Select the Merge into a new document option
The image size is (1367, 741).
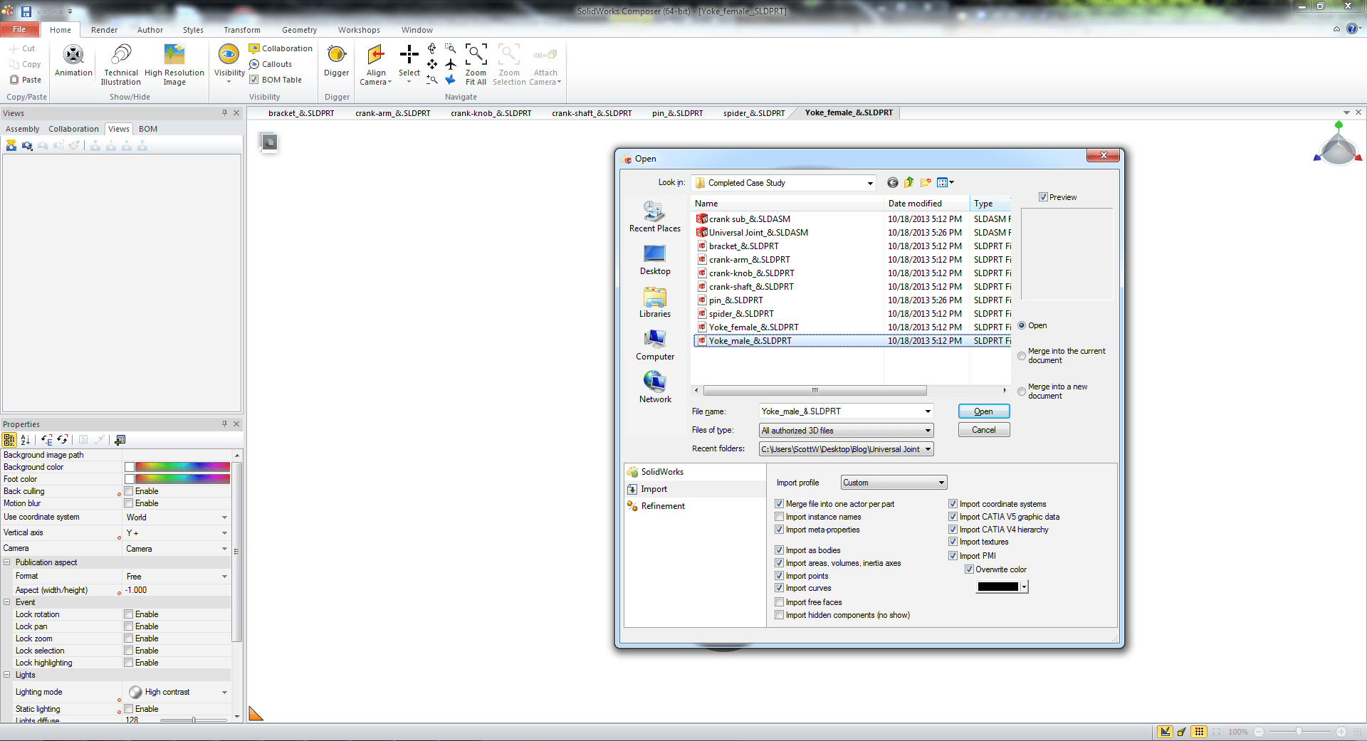pos(1022,391)
